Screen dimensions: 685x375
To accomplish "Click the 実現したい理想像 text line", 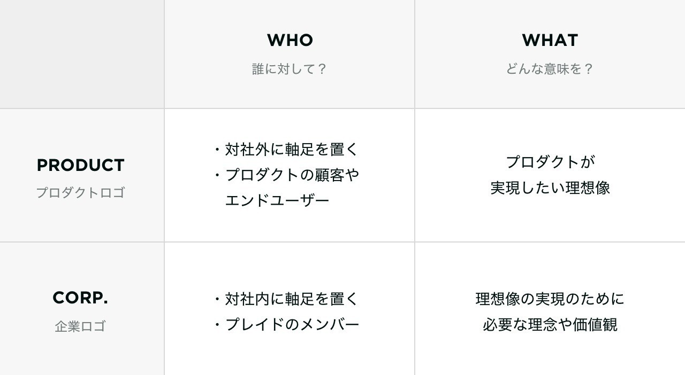I will [550, 188].
